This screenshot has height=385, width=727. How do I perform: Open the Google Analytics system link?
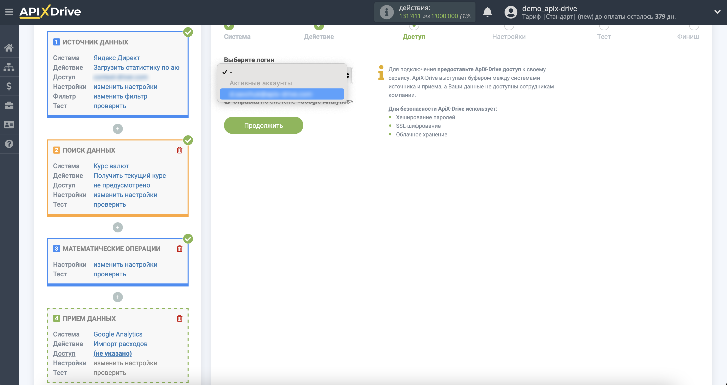[x=118, y=334]
